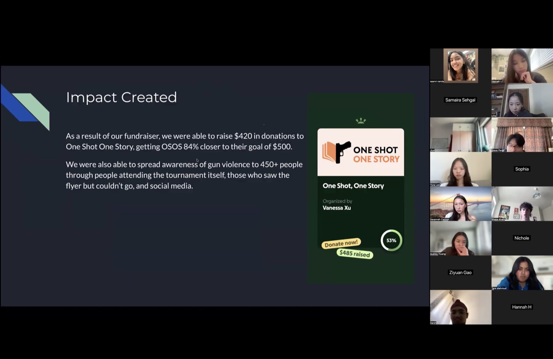This screenshot has width=553, height=359.
Task: Select the Hannah H participant tile
Action: coord(522,307)
